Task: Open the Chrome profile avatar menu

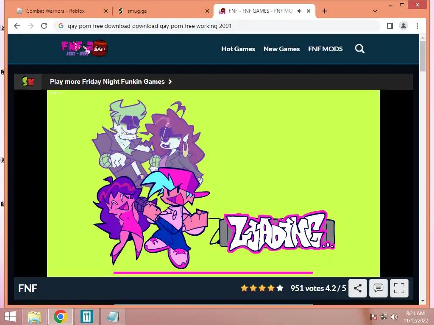Action: tap(403, 26)
